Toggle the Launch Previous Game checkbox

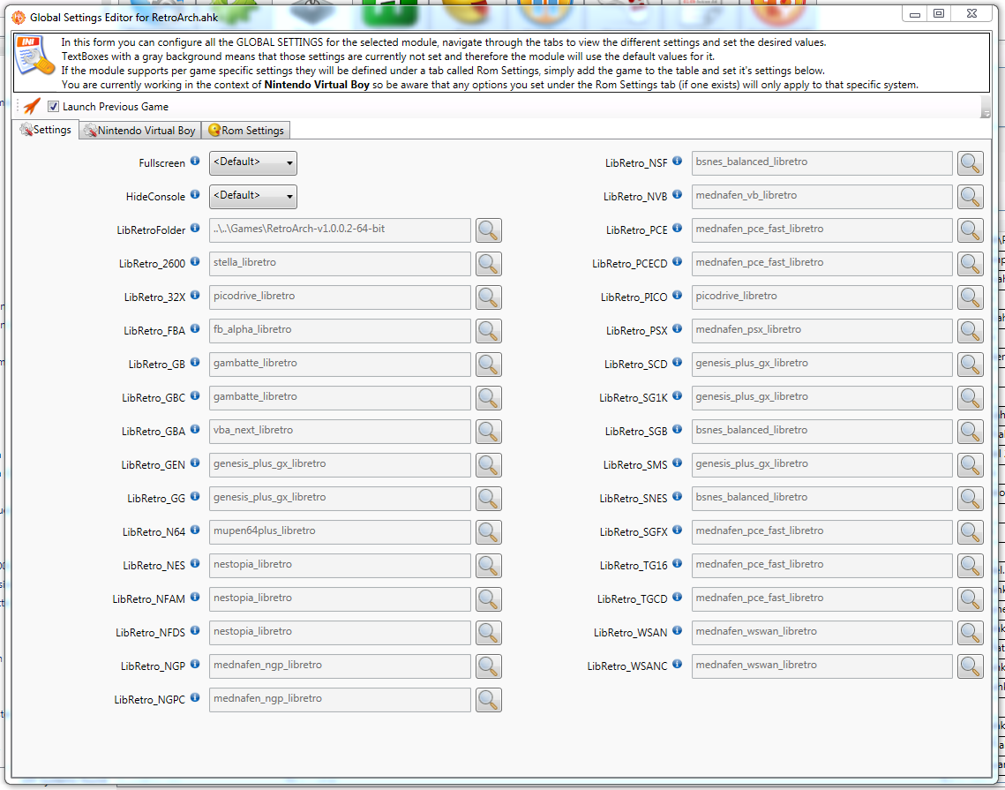point(53,107)
